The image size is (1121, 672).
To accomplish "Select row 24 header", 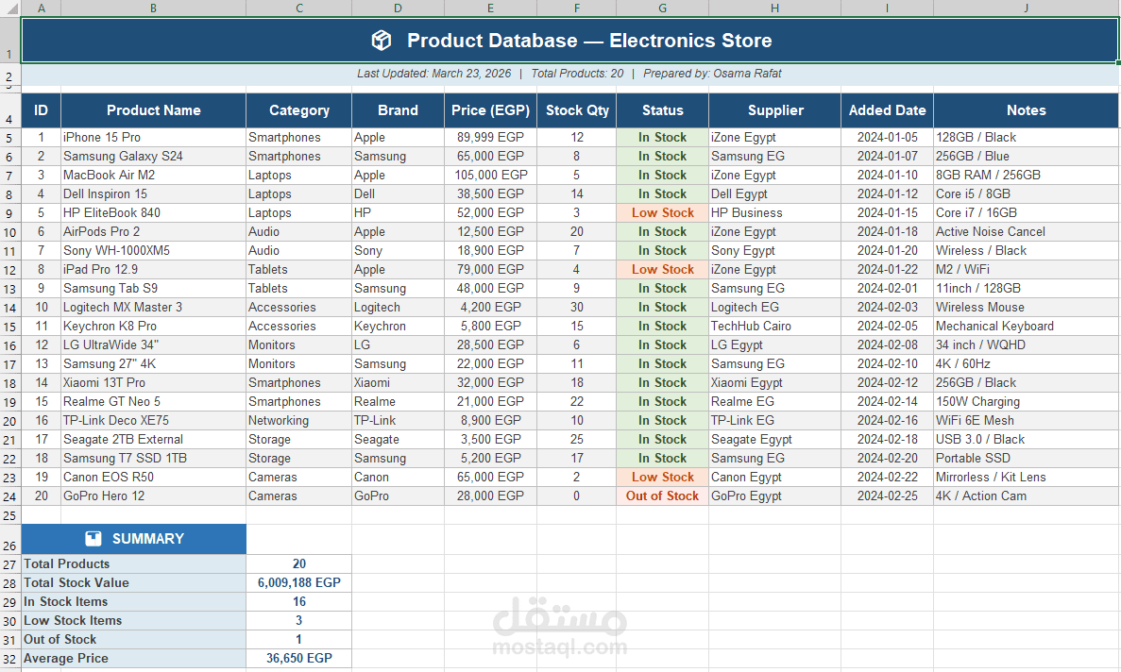I will [9, 496].
